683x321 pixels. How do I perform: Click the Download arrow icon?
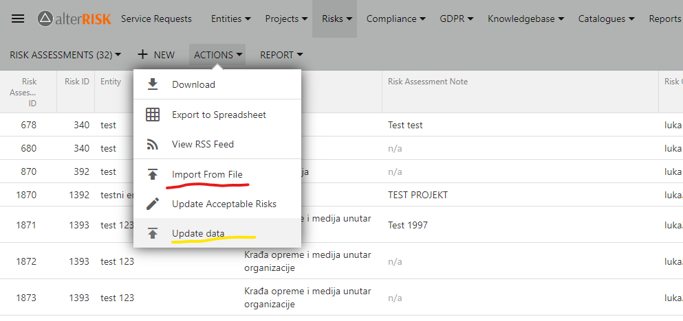[x=153, y=84]
